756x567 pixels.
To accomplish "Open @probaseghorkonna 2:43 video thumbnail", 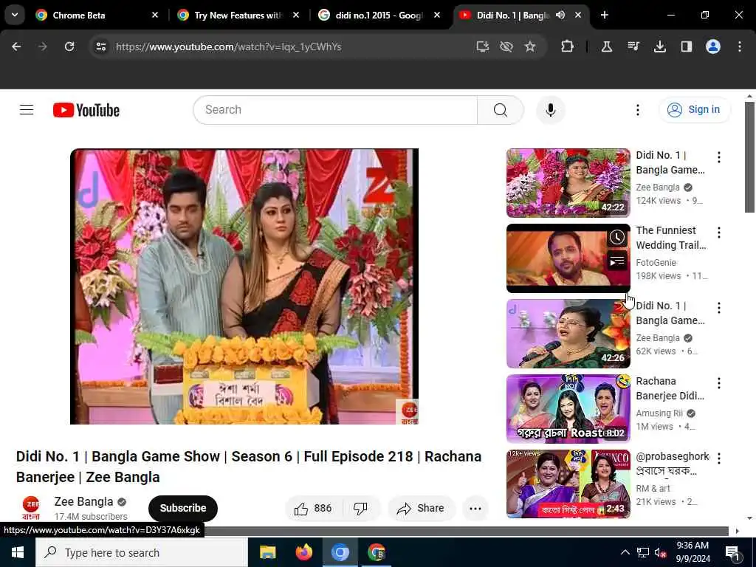I will [568, 484].
